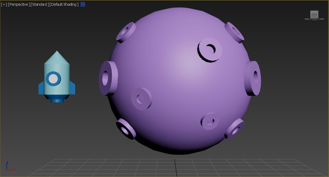Open the Standard viewport quality menu

pyautogui.click(x=39, y=4)
